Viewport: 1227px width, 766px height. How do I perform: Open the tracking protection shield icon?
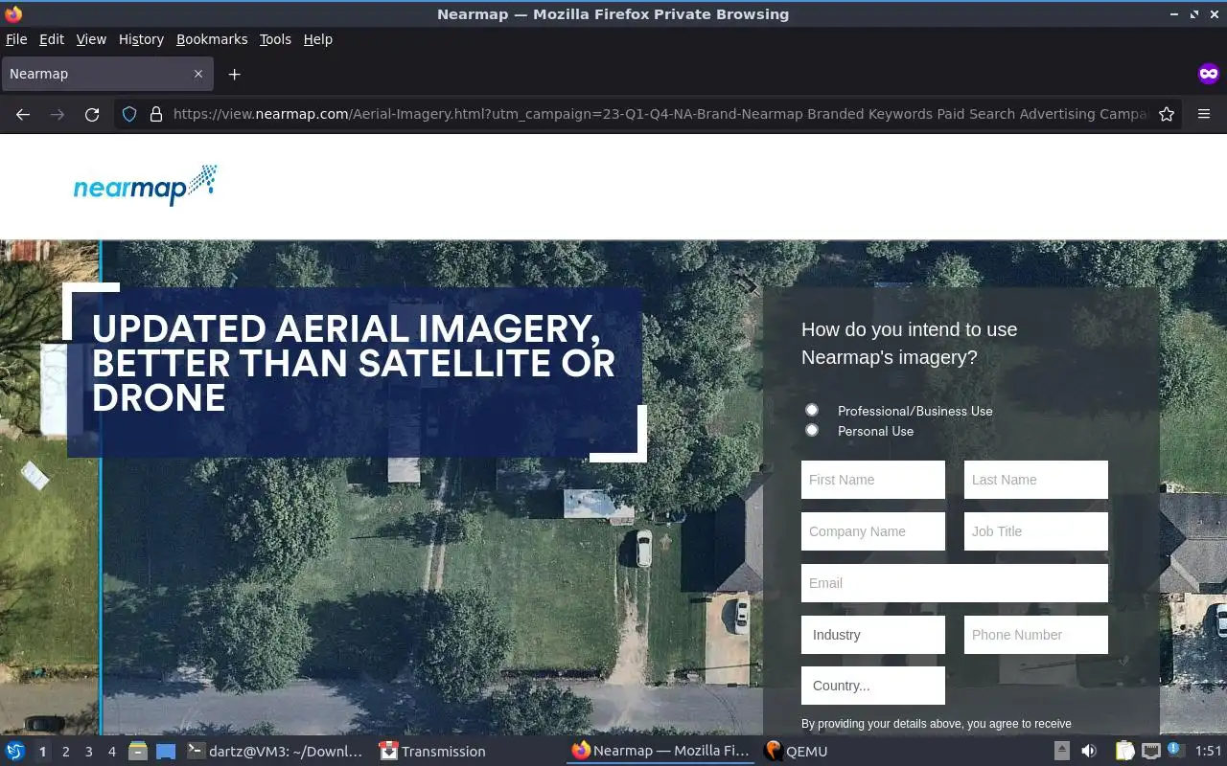click(x=129, y=114)
